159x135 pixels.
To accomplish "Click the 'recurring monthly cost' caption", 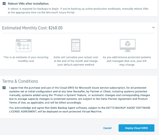I will 26,59.
